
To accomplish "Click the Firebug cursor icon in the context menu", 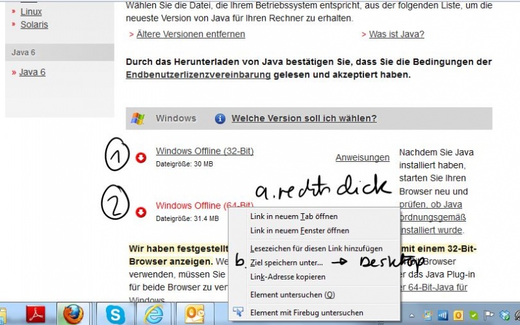I will point(238,312).
